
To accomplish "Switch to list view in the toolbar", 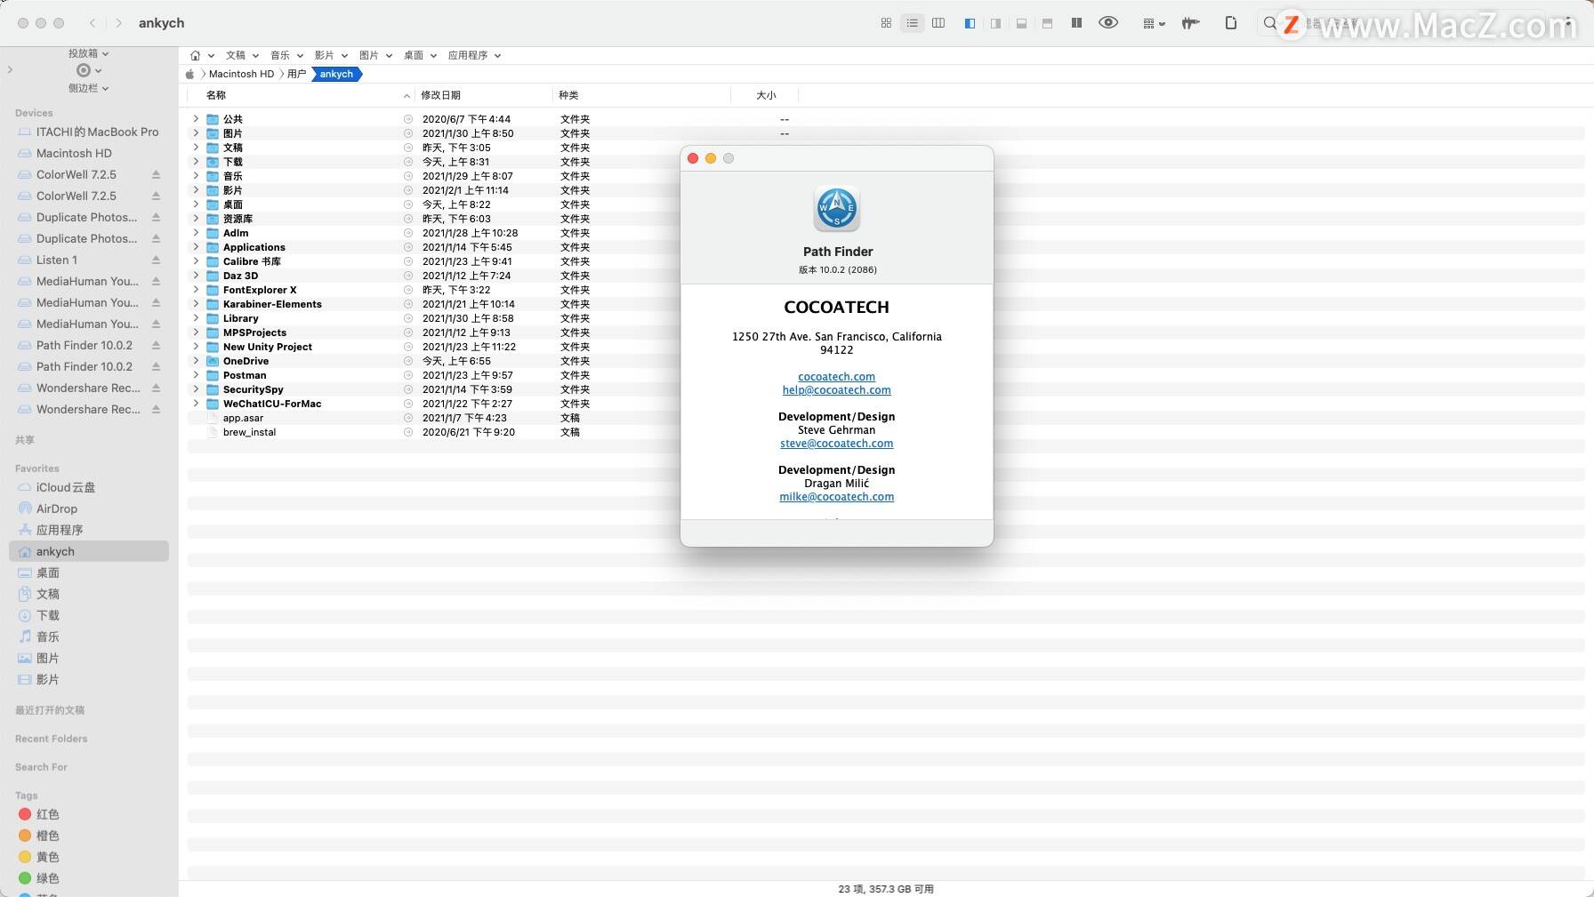I will click(x=912, y=23).
